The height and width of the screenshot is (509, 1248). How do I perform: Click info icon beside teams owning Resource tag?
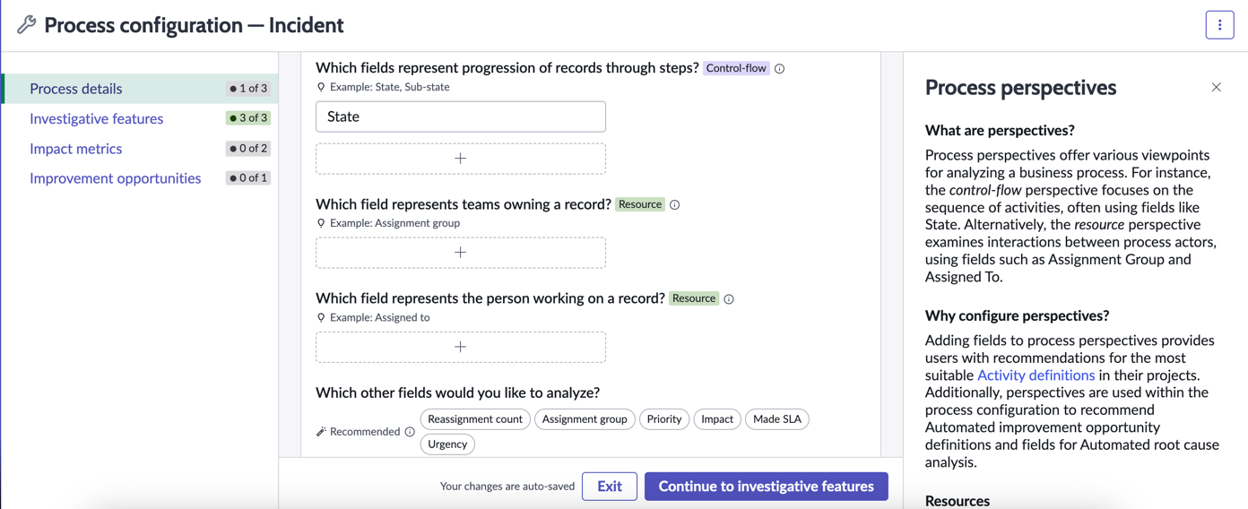pos(674,204)
